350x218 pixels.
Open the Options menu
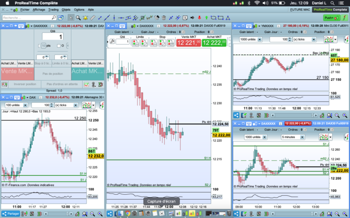[79, 10]
